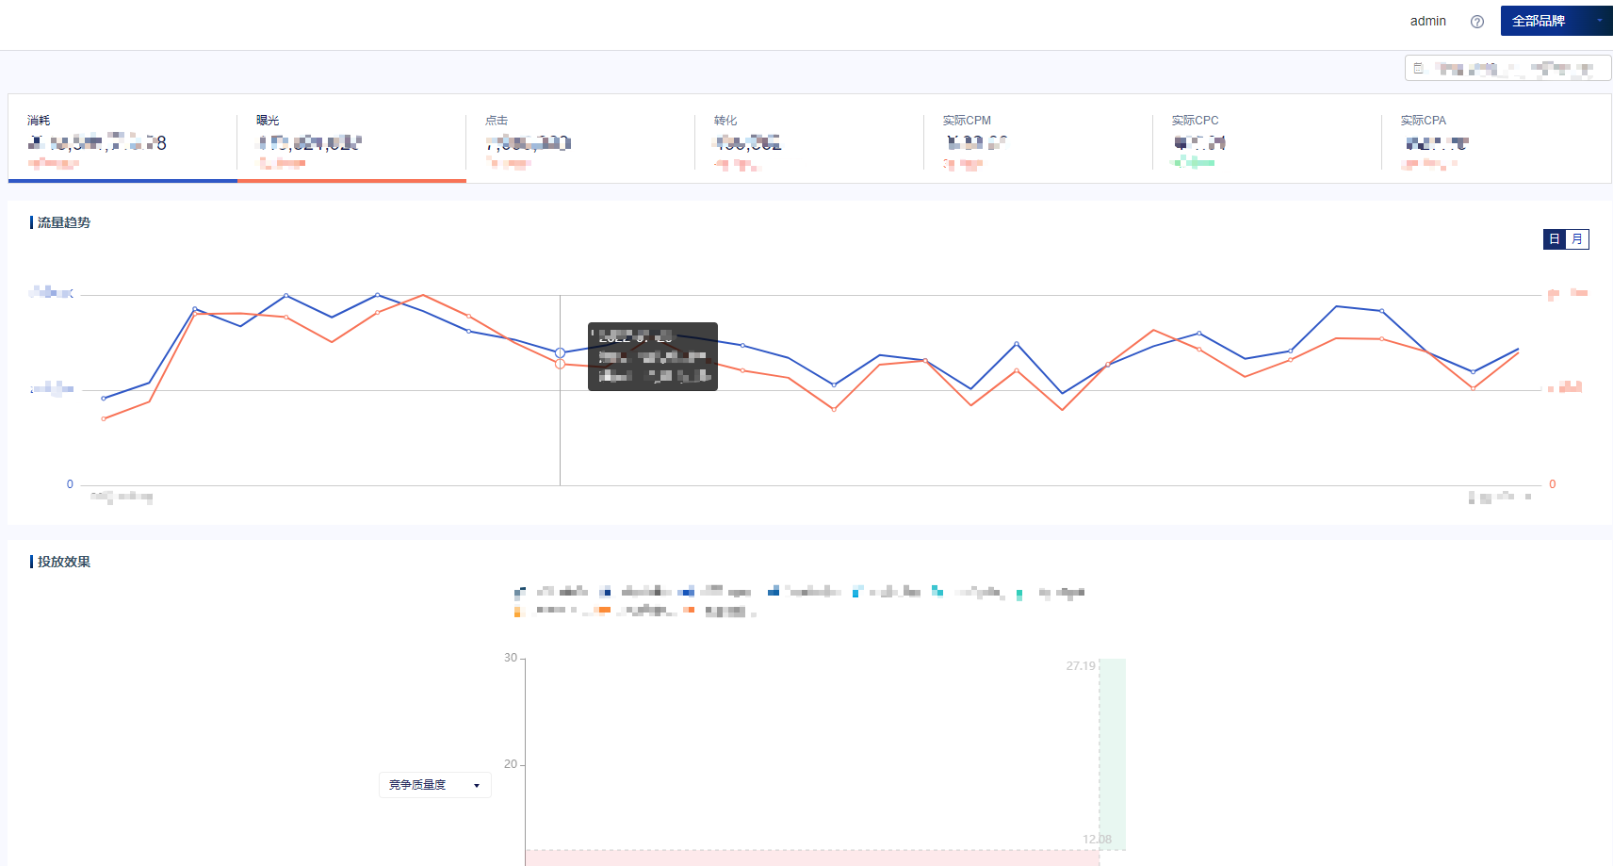1613x866 pixels.
Task: Click the highlighted orange data point on trend line
Action: pos(560,364)
